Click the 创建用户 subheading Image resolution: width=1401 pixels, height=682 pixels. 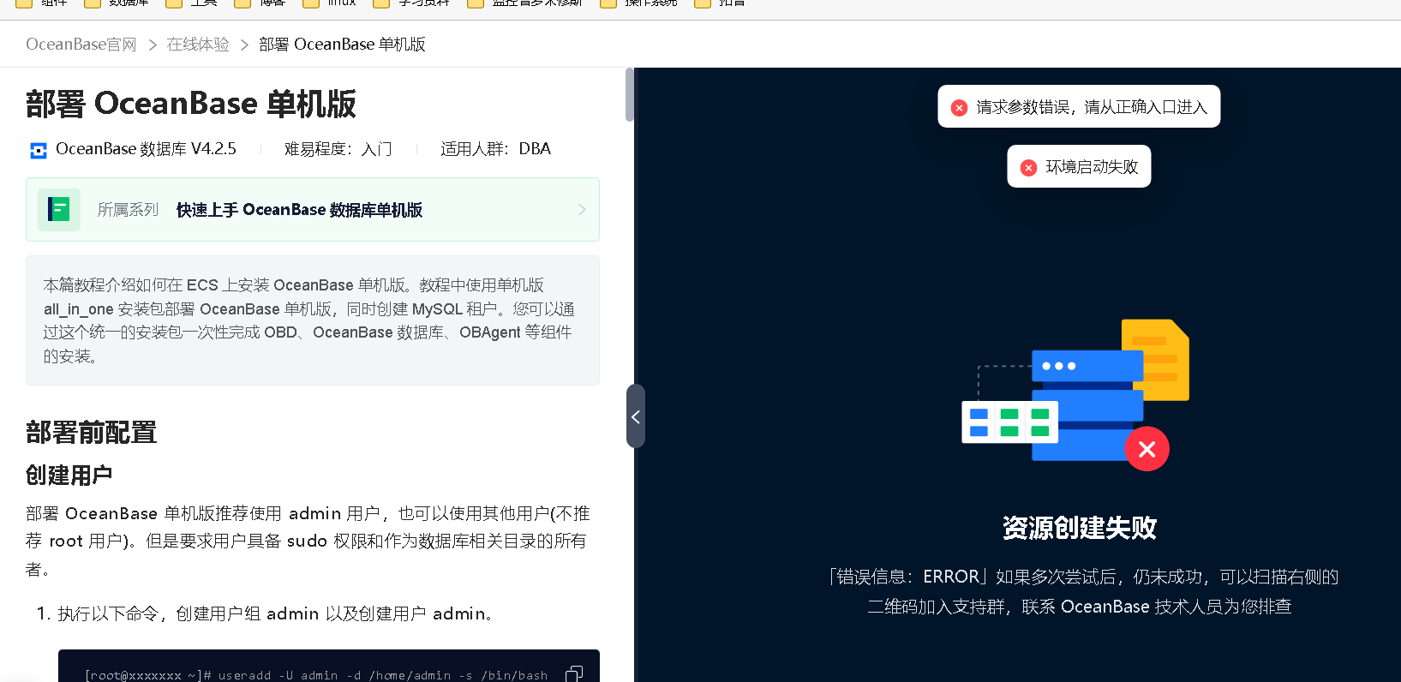(69, 476)
